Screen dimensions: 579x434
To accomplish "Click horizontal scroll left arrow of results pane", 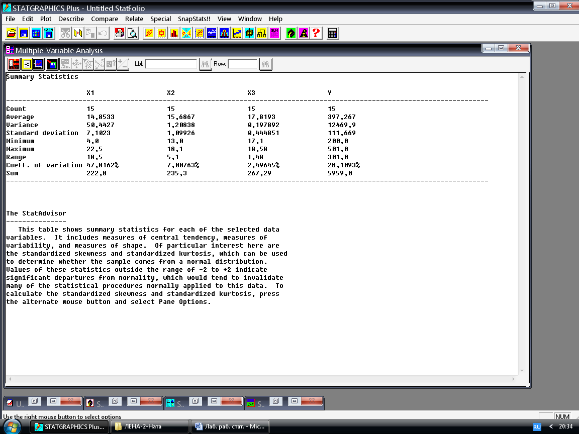I will pyautogui.click(x=10, y=379).
